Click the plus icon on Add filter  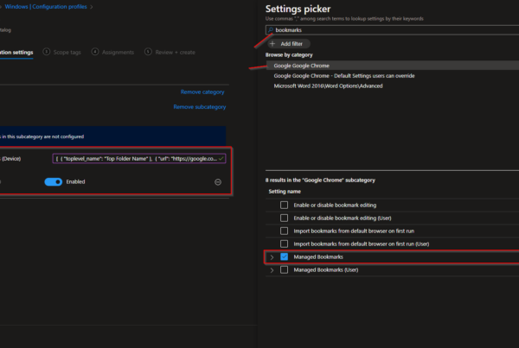(x=274, y=43)
